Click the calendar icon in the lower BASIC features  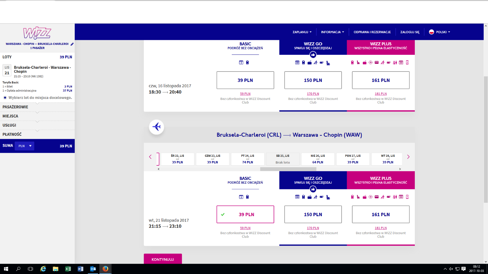[x=241, y=197]
